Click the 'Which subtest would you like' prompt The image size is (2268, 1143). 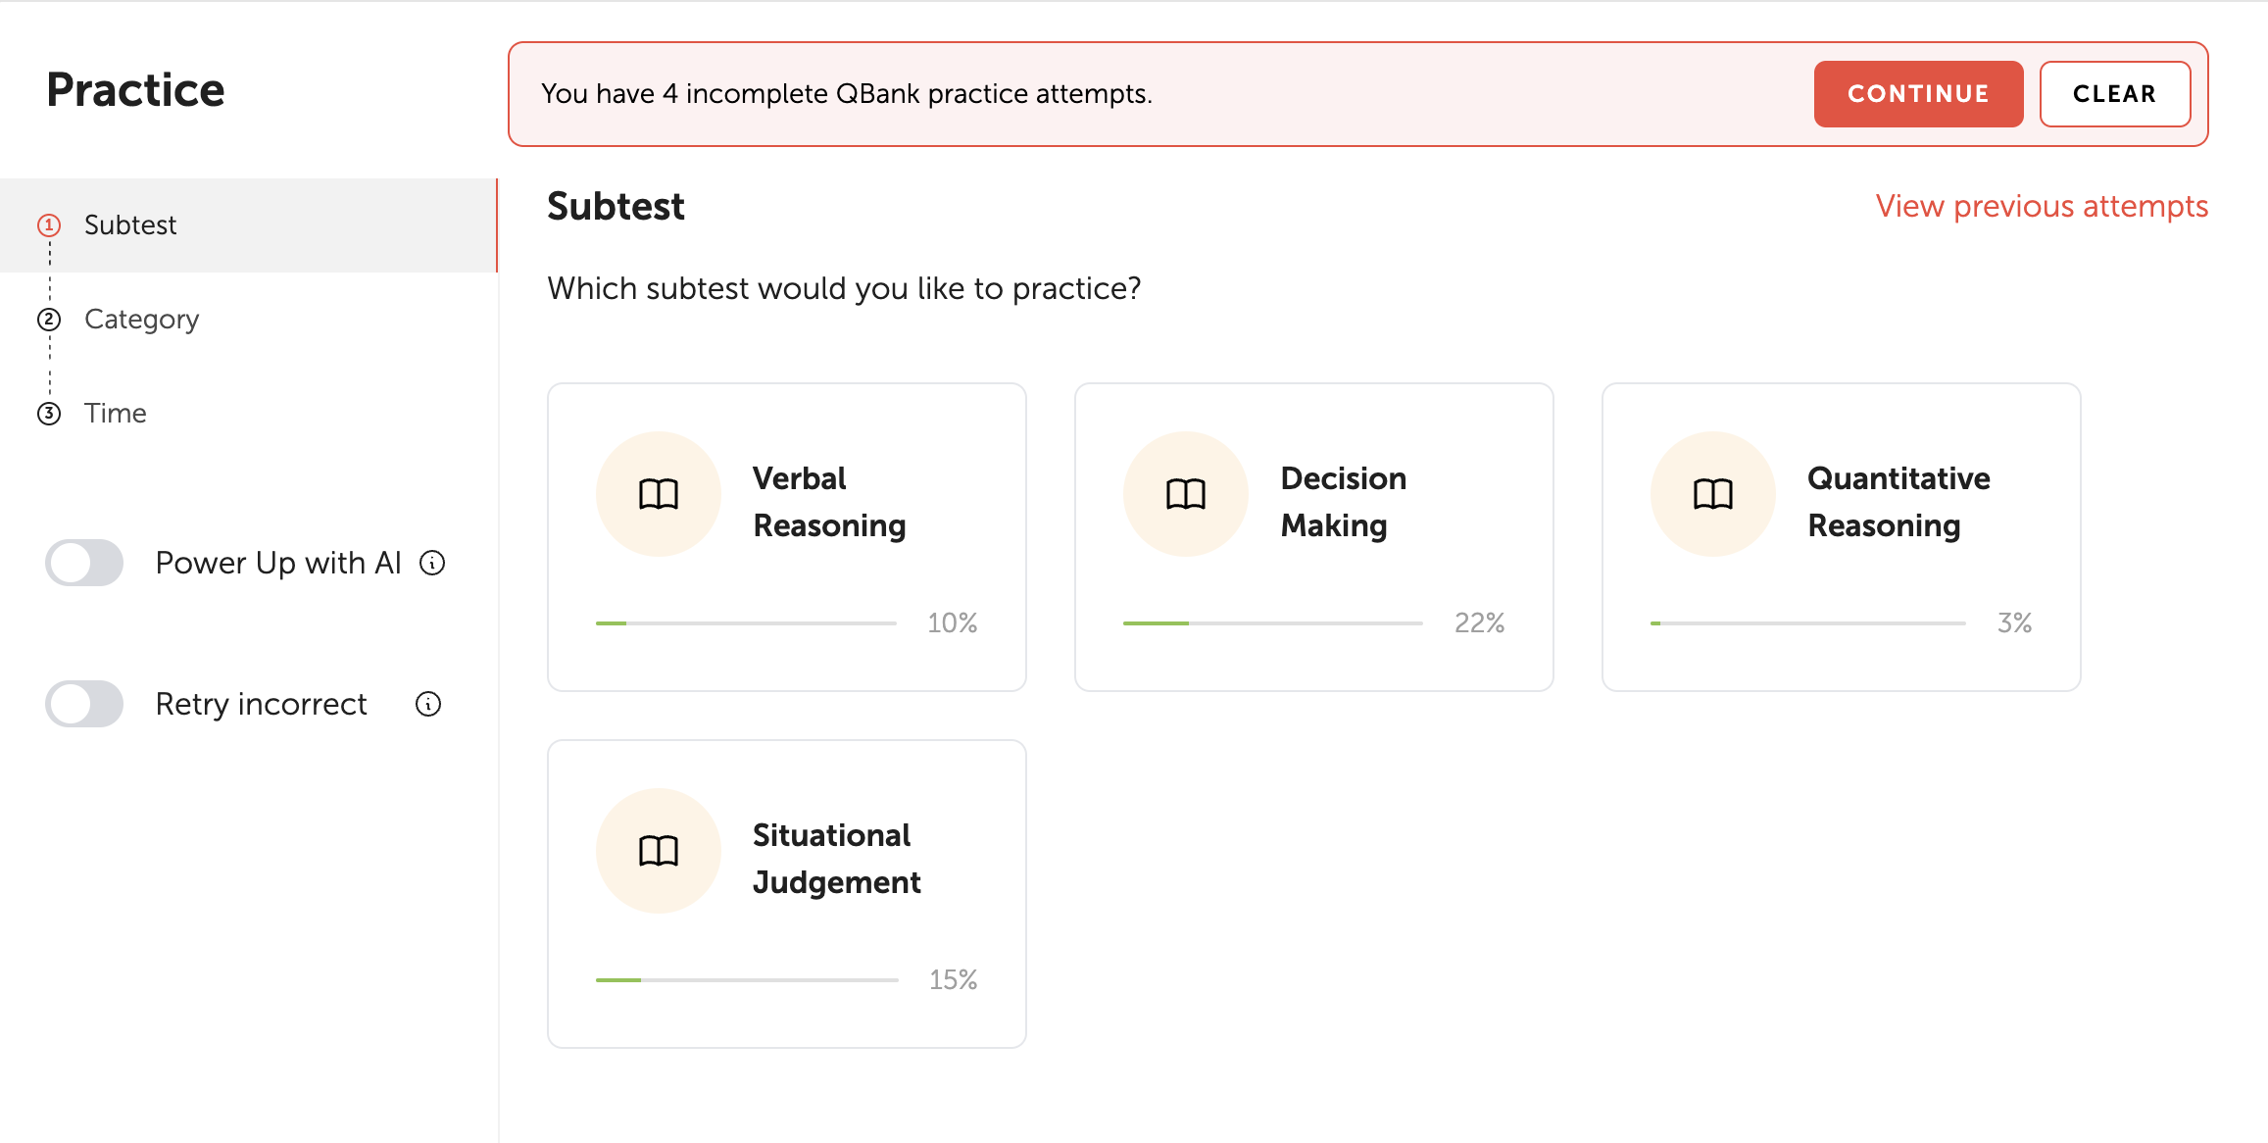845,289
